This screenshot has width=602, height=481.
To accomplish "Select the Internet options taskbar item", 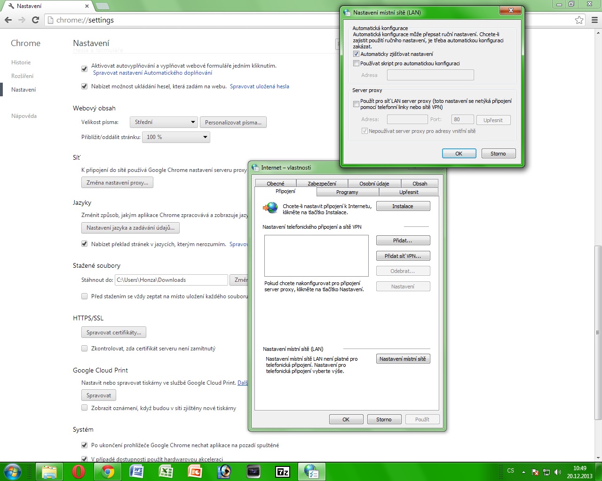I will pos(312,471).
